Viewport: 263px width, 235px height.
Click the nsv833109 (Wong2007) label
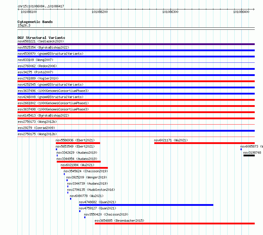(x=35, y=60)
